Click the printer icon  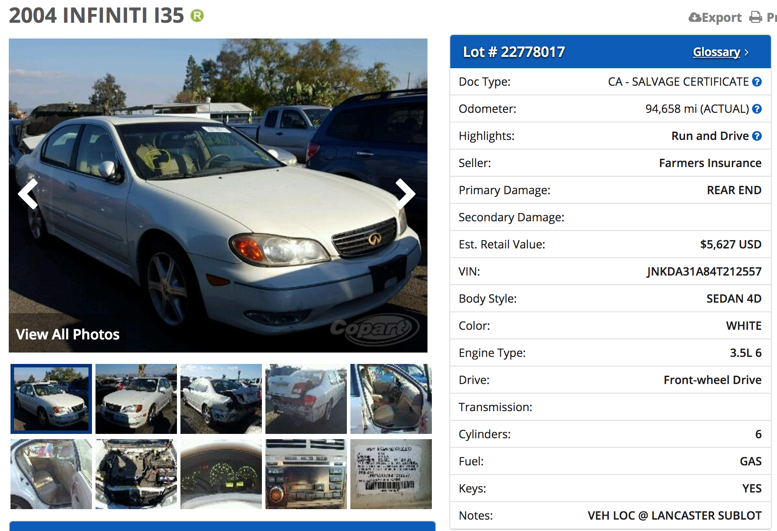[x=756, y=17]
